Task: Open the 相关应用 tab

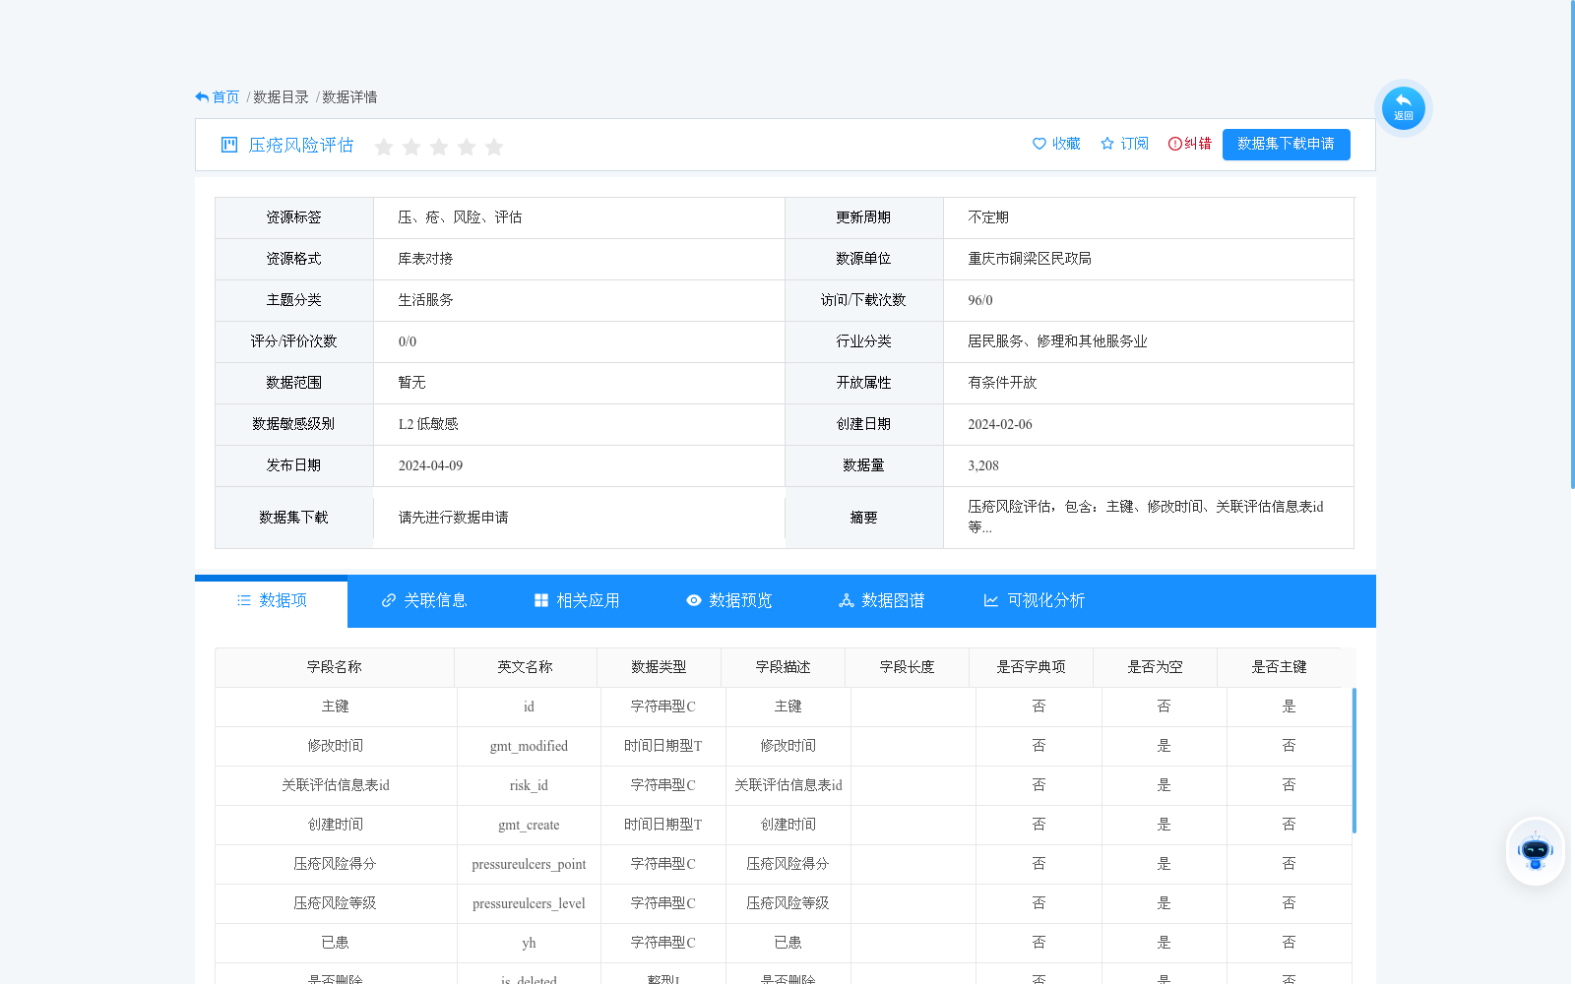Action: click(576, 601)
